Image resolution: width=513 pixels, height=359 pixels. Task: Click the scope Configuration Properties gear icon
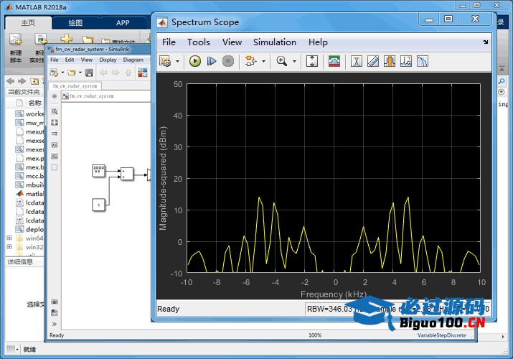pyautogui.click(x=165, y=62)
